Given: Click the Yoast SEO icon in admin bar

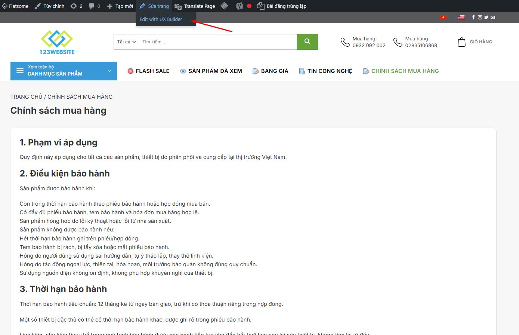Looking at the screenshot, I should [240, 6].
